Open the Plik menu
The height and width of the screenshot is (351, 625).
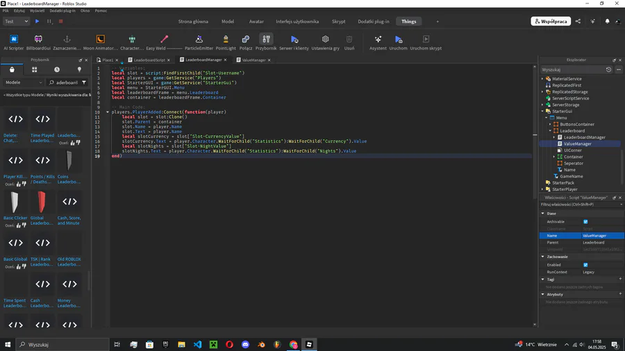[6, 10]
